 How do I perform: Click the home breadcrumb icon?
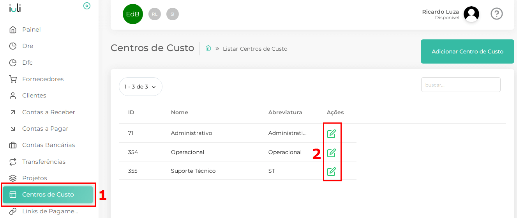click(x=208, y=48)
